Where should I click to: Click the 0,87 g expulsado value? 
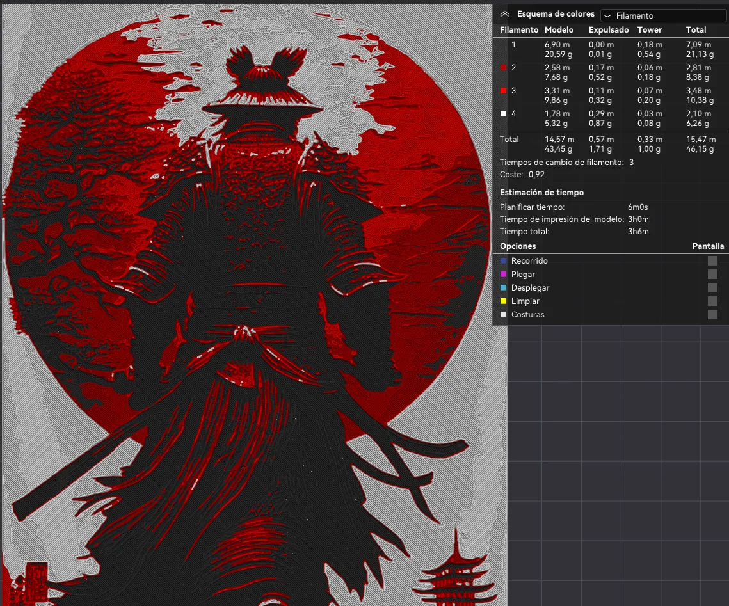(x=600, y=124)
